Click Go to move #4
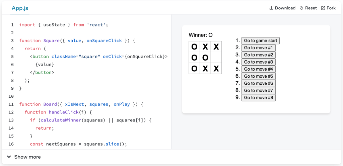Image resolution: width=343 pixels, height=166 pixels. 258,69
